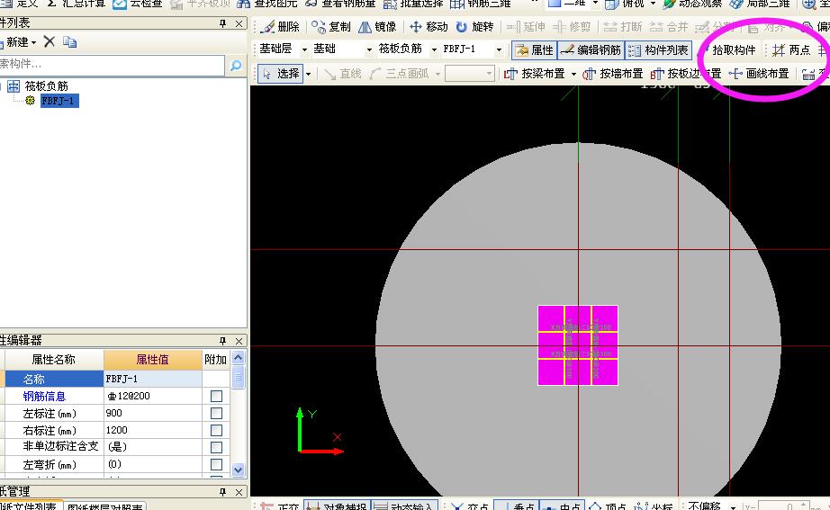The width and height of the screenshot is (830, 510).
Task: Open the 基础 category dropdown
Action: [x=369, y=49]
